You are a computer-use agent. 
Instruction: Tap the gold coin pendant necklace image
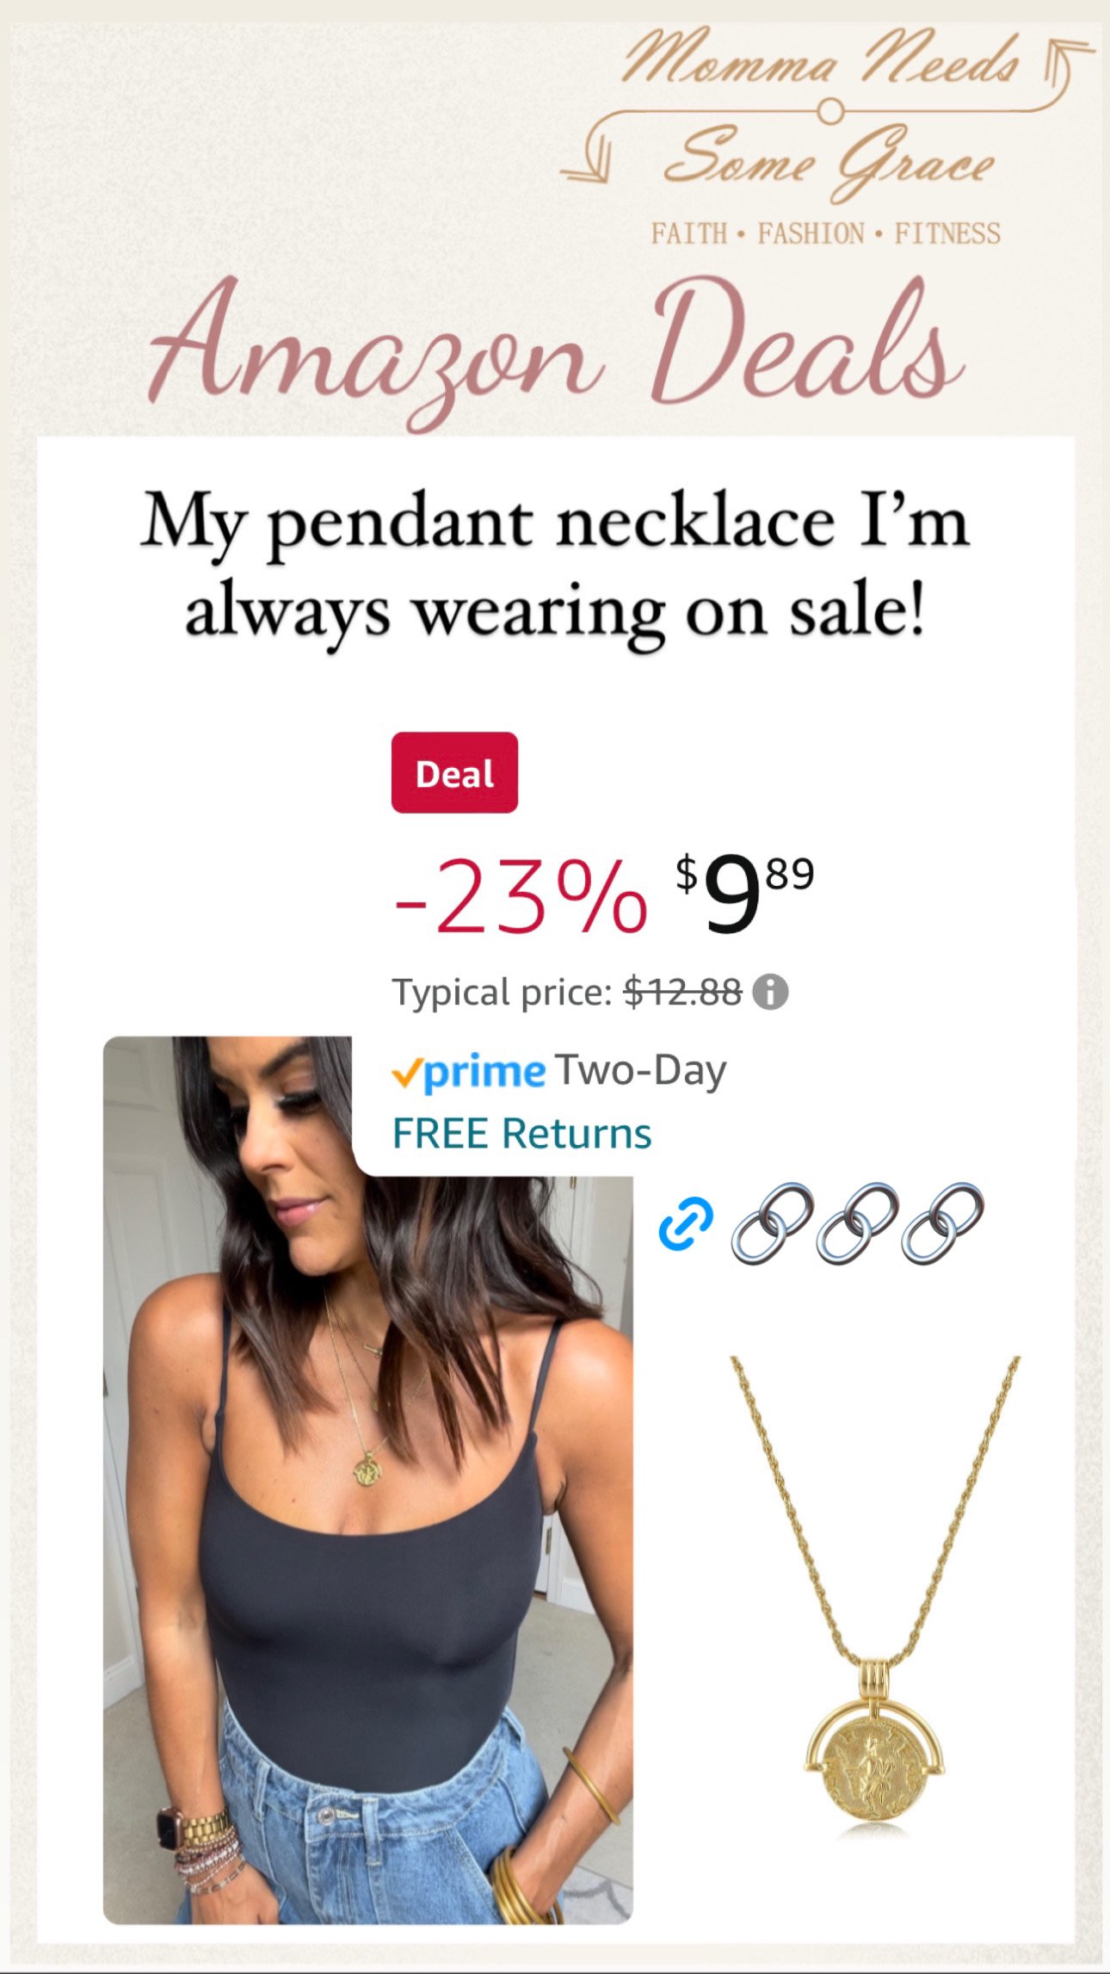[875, 1595]
